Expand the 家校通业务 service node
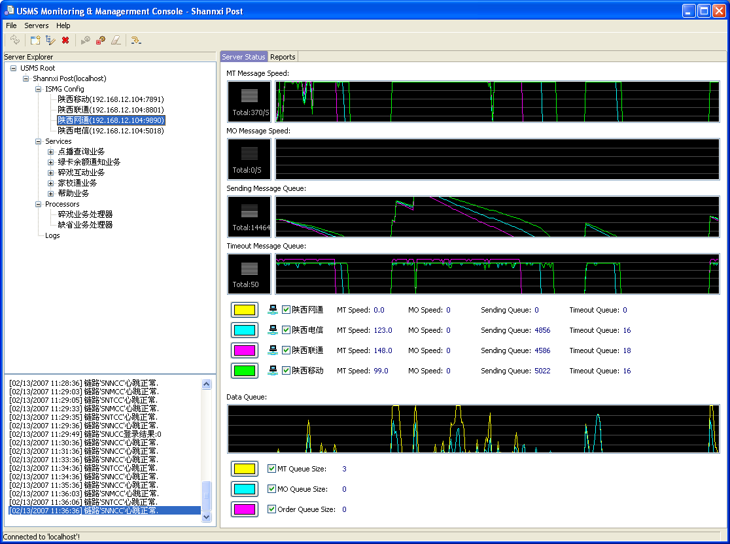This screenshot has width=730, height=544. click(51, 183)
